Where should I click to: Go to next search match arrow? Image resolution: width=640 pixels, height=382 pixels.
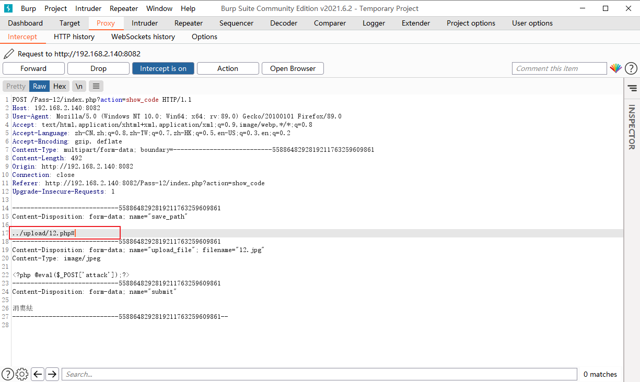52,374
